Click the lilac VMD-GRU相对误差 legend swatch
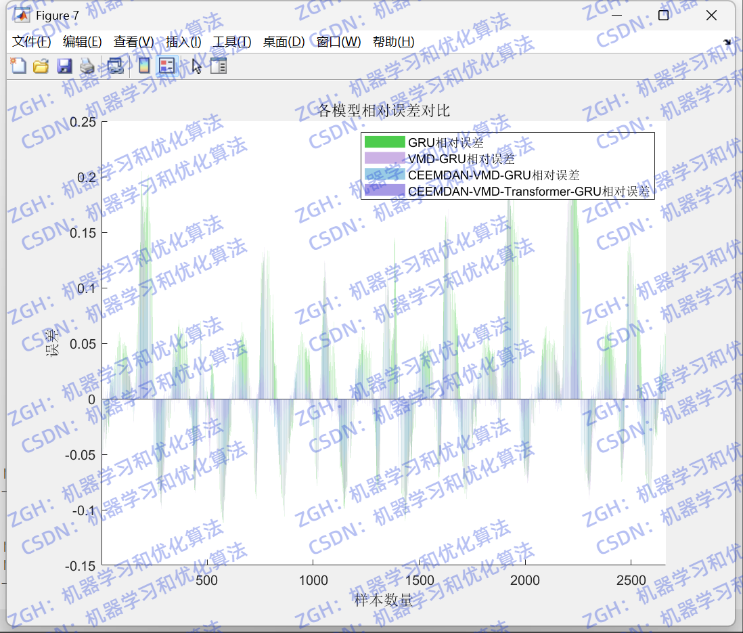The height and width of the screenshot is (633, 743). tap(385, 158)
